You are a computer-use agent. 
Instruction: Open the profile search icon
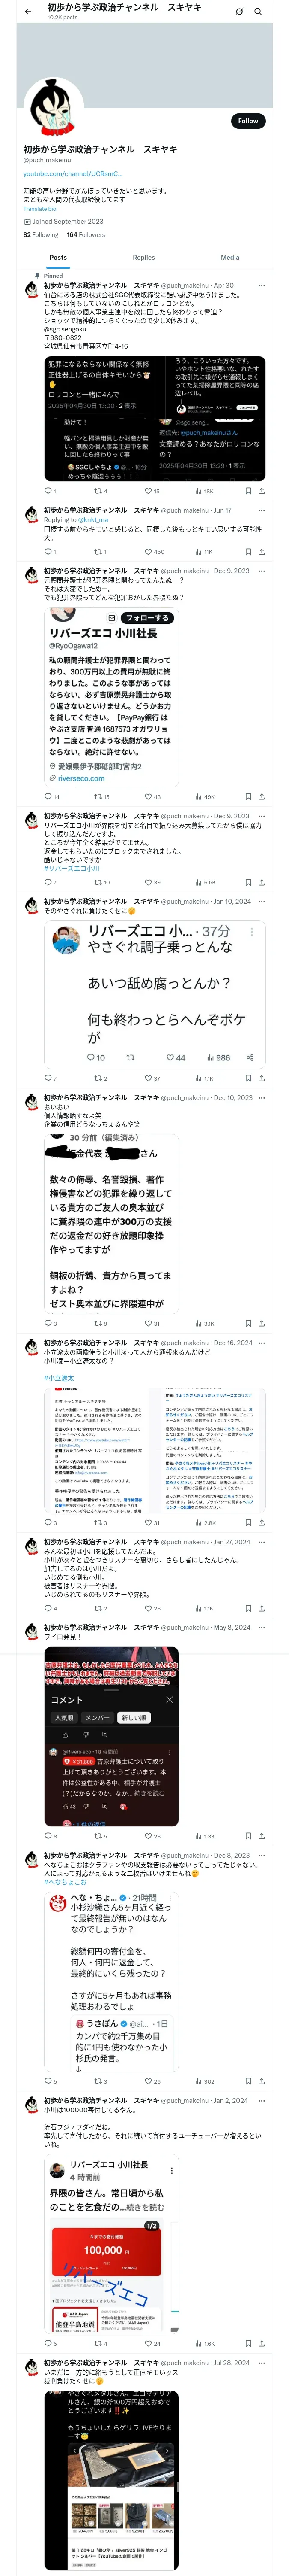point(258,11)
